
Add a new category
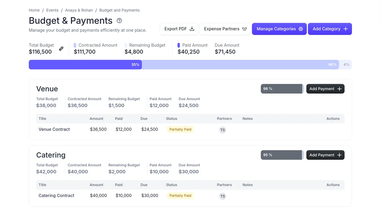click(x=330, y=29)
